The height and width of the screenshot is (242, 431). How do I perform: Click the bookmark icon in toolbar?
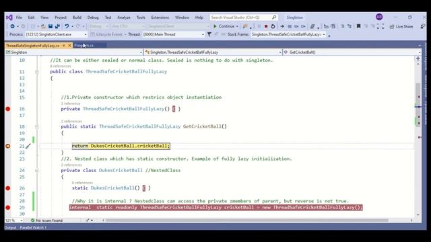(358, 26)
